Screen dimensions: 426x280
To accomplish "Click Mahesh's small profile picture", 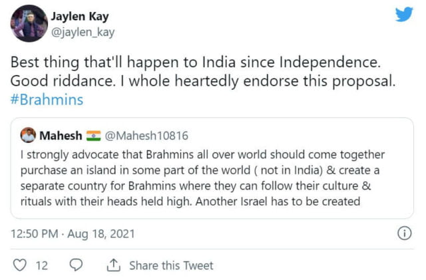I will point(29,135).
